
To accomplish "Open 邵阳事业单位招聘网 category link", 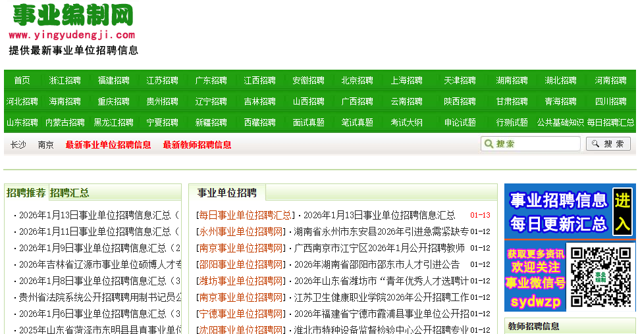I will [241, 264].
